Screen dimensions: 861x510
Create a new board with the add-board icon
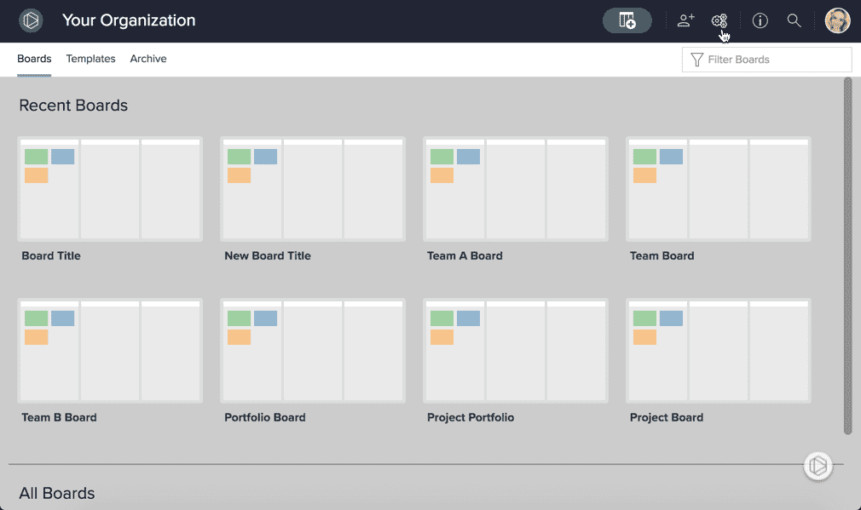click(627, 20)
